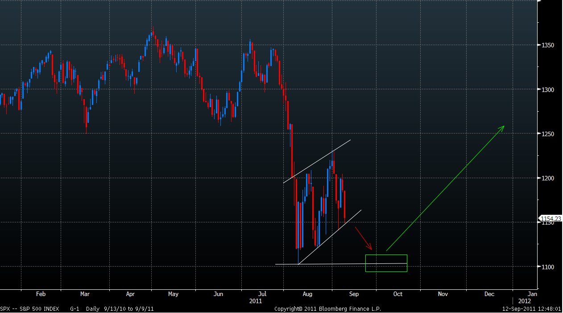The image size is (563, 313).
Task: Click the 1350 price axis label
Action: point(548,45)
